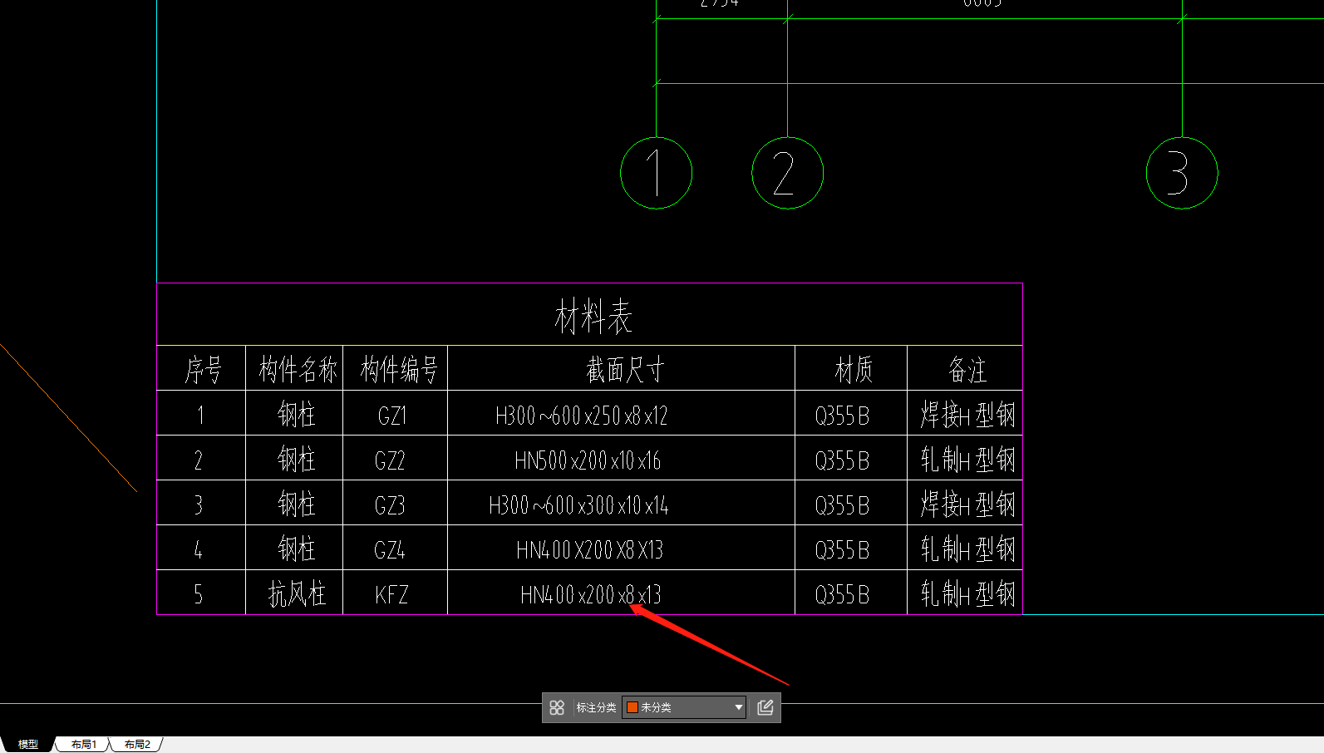Click 轧制H型钢 in the GZ2 row
The height and width of the screenshot is (753, 1324).
(967, 459)
